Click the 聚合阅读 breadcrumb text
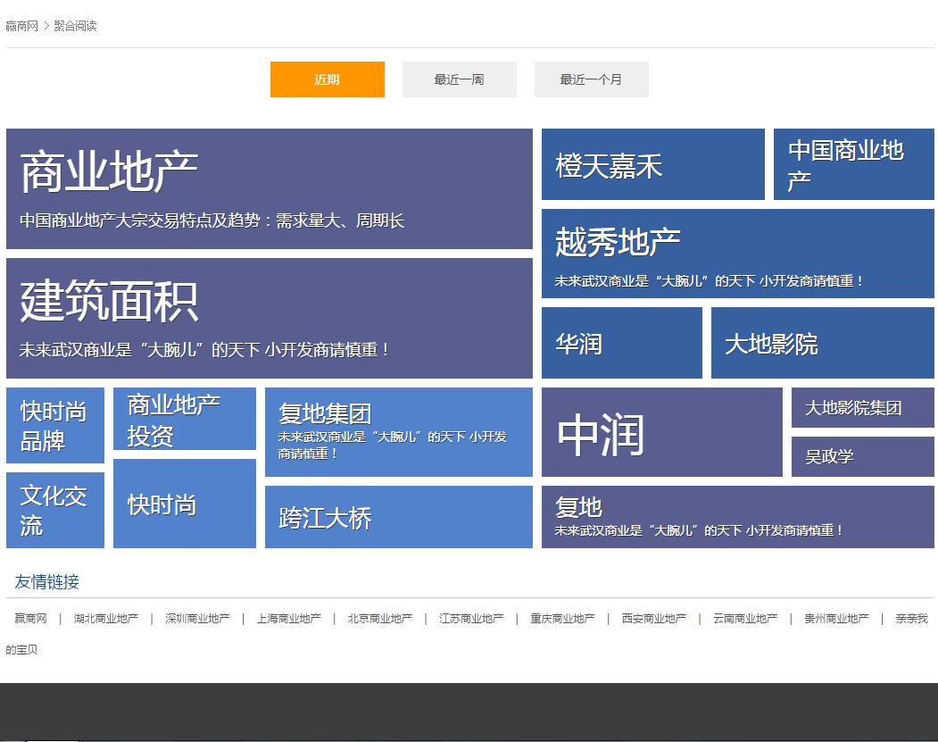 click(75, 26)
